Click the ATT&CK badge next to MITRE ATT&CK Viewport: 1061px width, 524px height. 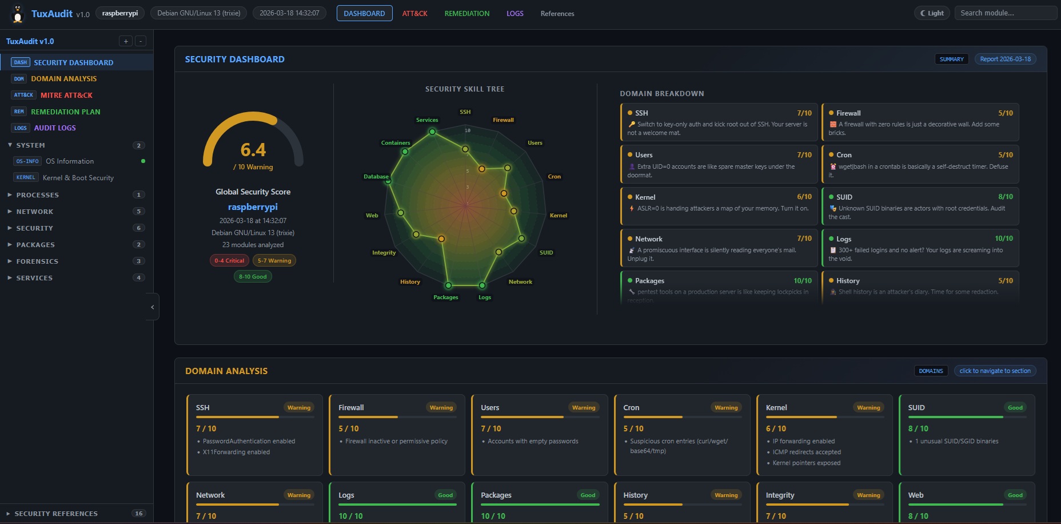click(x=23, y=95)
